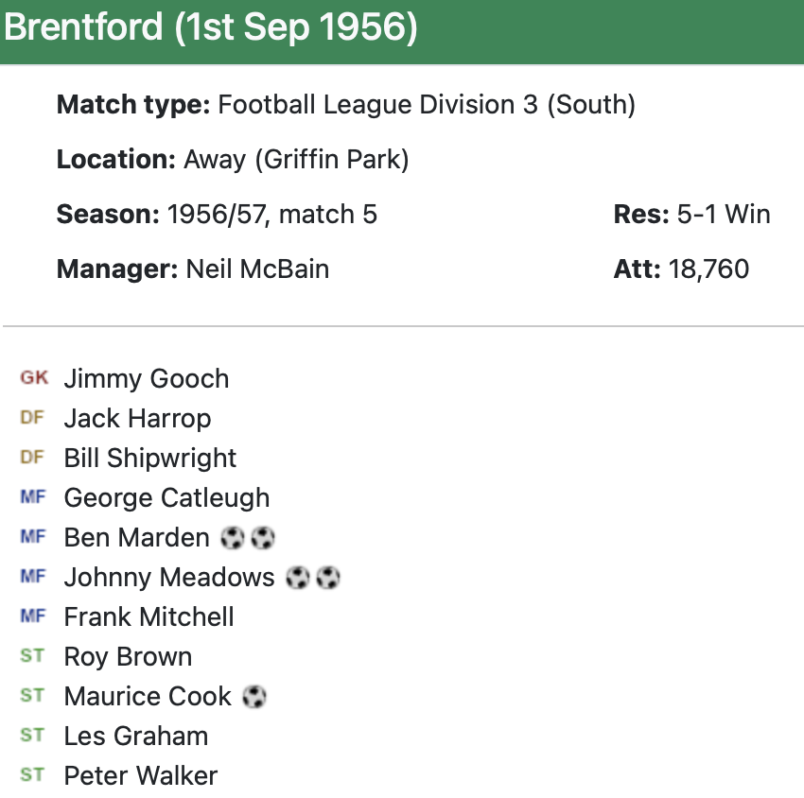Click the GK icon beside Jimmy Gooch
This screenshot has height=798, width=804.
tap(34, 378)
